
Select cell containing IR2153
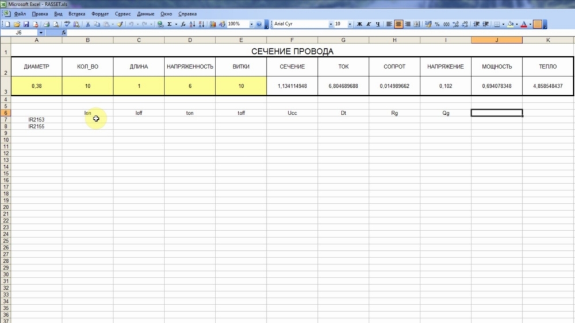click(36, 119)
